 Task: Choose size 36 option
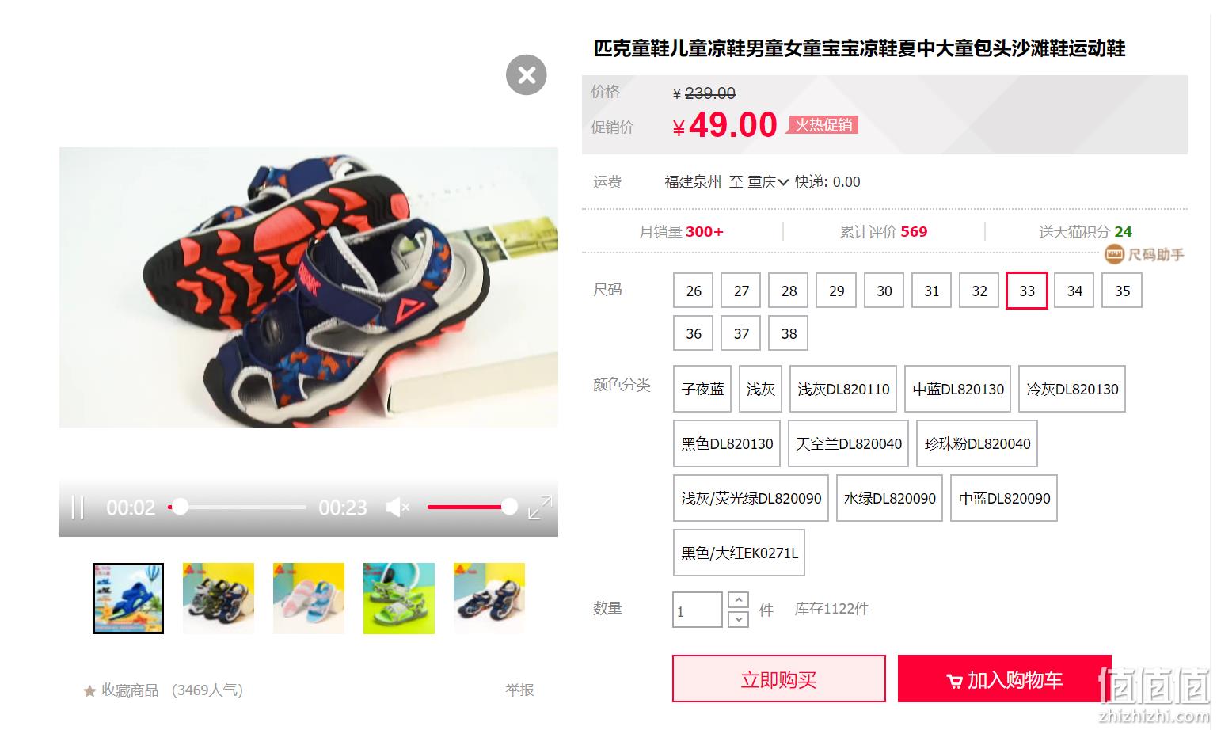pyautogui.click(x=694, y=333)
